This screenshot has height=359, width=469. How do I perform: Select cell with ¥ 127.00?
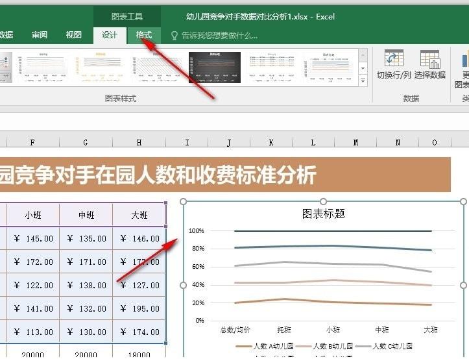point(139,285)
